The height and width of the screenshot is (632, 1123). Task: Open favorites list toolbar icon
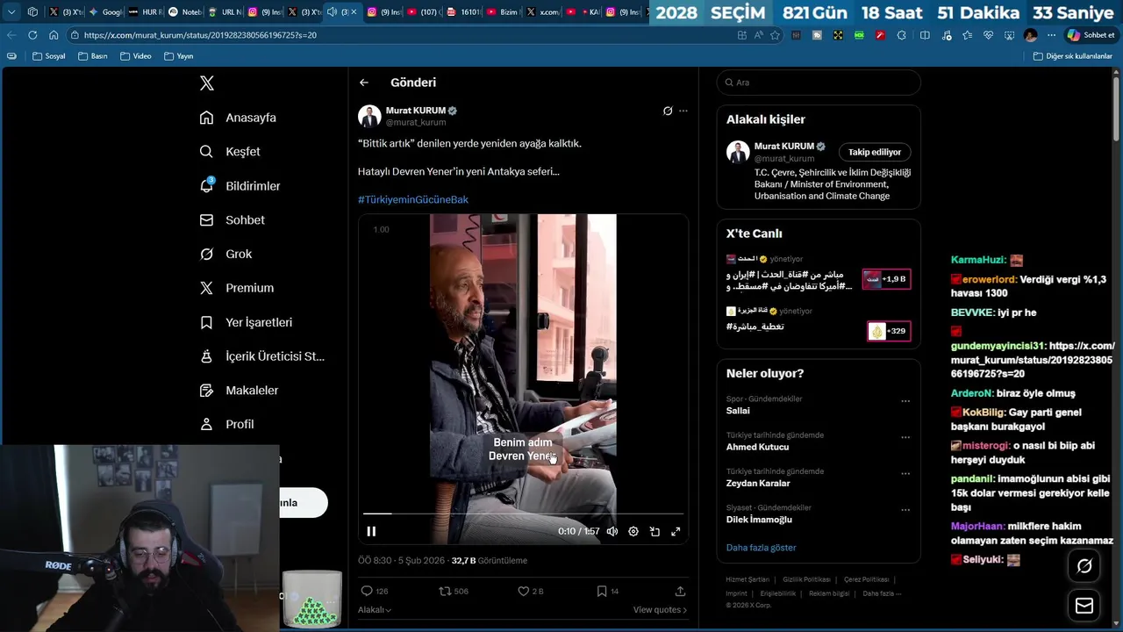coord(967,35)
